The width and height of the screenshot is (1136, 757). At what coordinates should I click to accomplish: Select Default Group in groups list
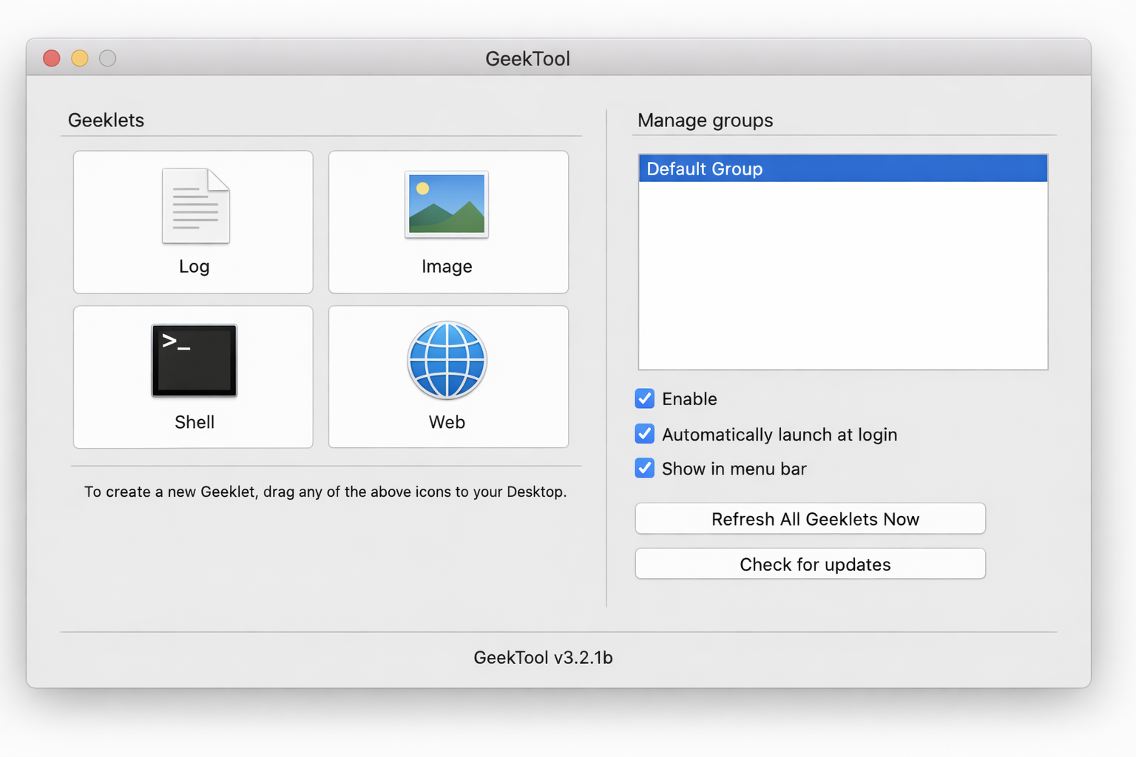843,169
